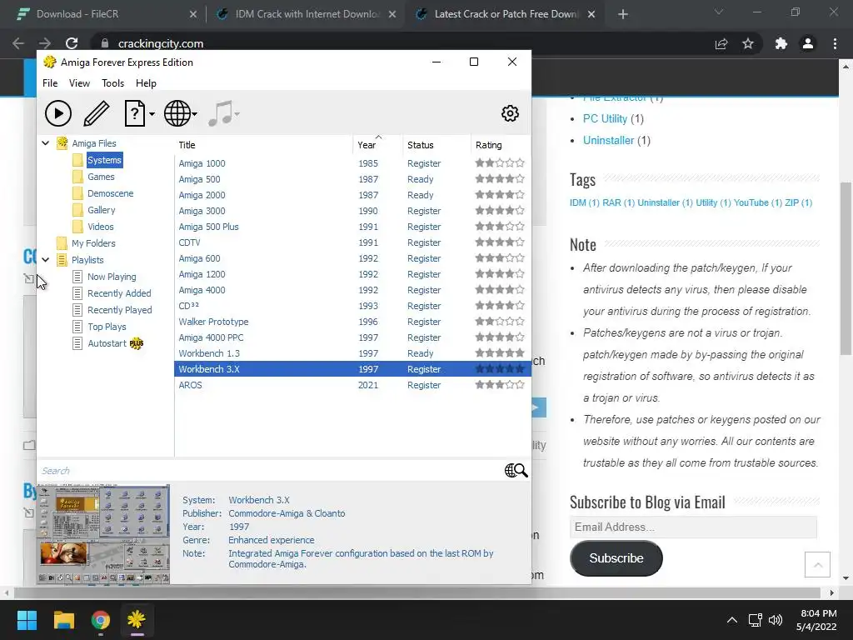Image resolution: width=853 pixels, height=640 pixels.
Task: Set star rating on Workbench 3.X row
Action: click(500, 368)
